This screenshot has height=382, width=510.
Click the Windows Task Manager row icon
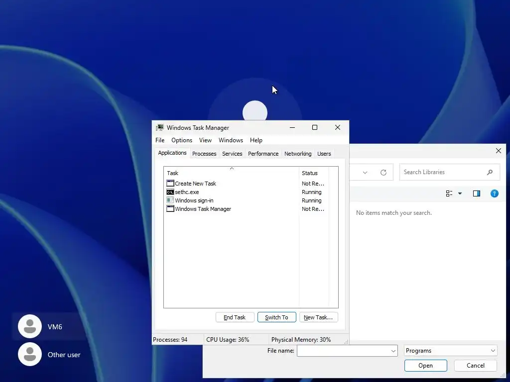170,209
